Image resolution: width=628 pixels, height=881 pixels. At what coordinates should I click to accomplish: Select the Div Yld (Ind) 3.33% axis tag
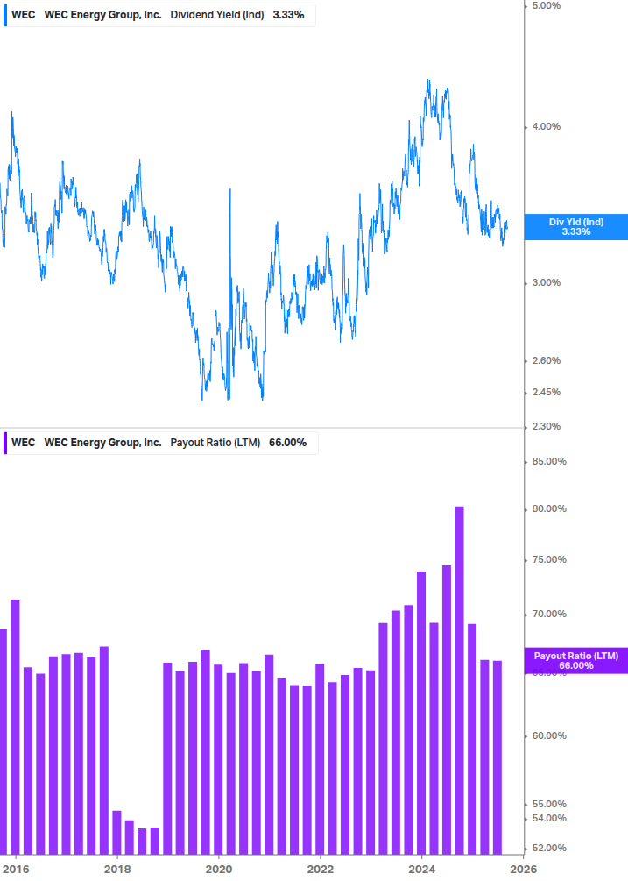(575, 227)
